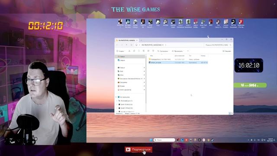Click the Copy icon in Explorer toolbar
The image size is (277, 156).
tap(134, 51)
